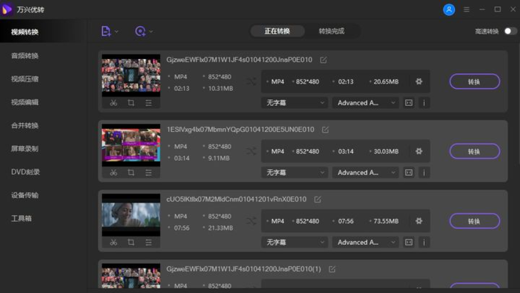Click 转换 button for first video
Image resolution: width=520 pixels, height=293 pixels.
474,82
